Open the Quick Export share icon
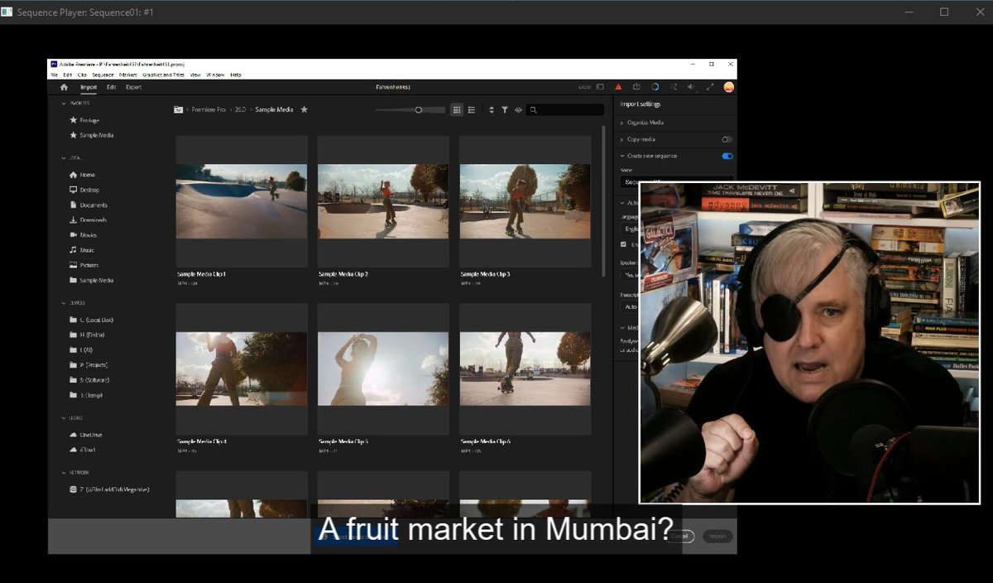The height and width of the screenshot is (583, 993). [x=636, y=87]
